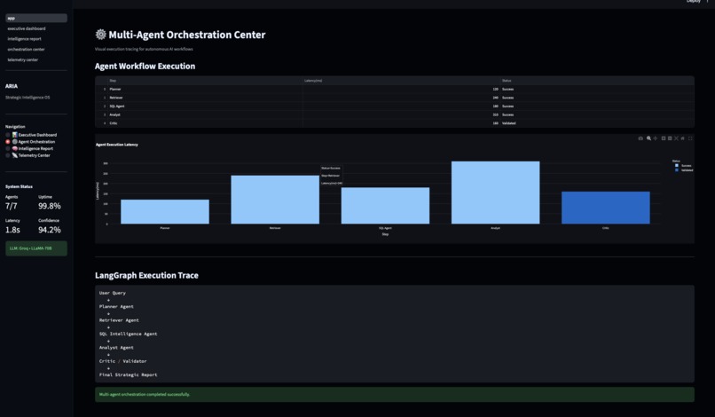Viewport: 715px width, 417px height.
Task: Click 'Planner Agent' trace line
Action: pyautogui.click(x=116, y=307)
